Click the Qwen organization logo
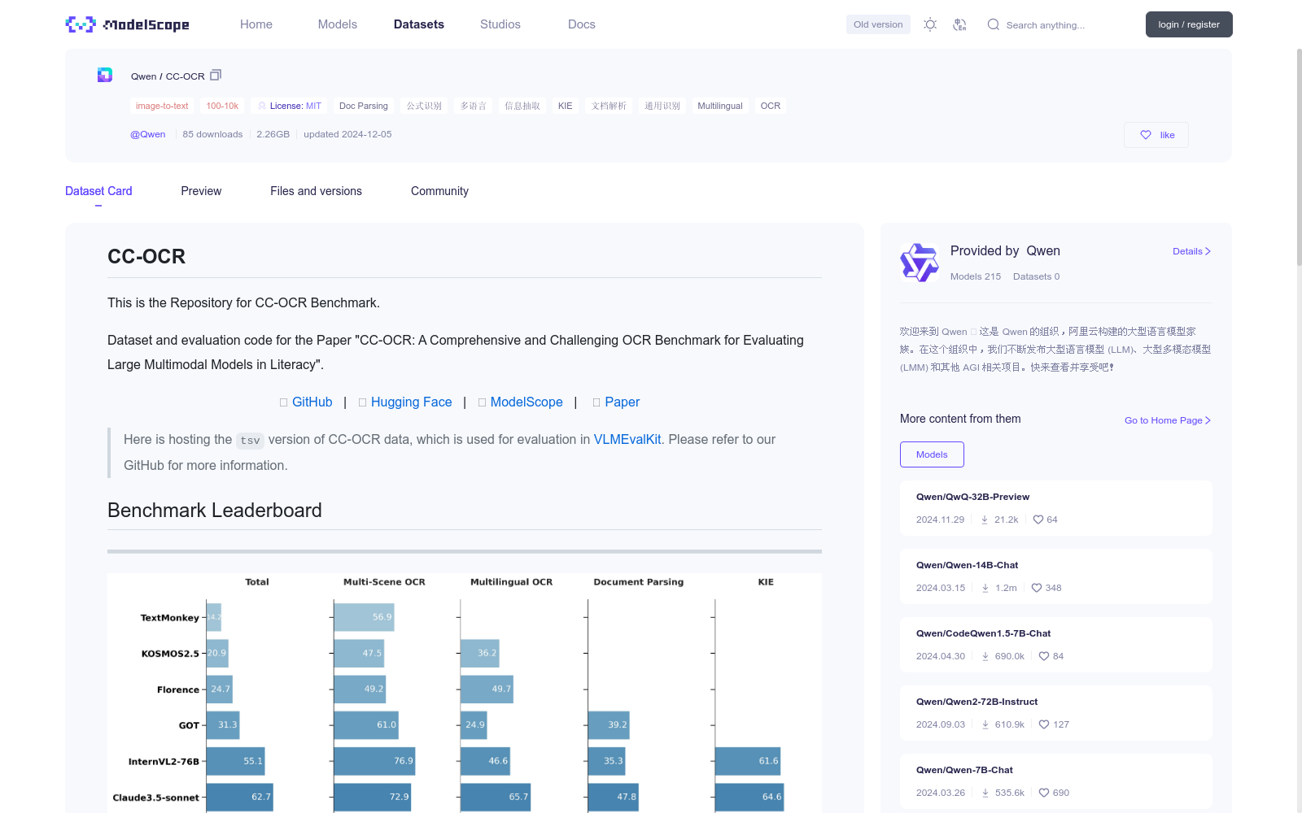This screenshot has height=813, width=1302. [x=920, y=263]
